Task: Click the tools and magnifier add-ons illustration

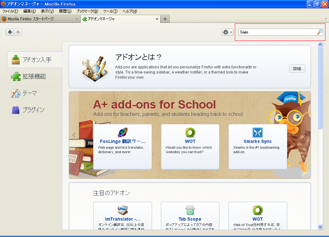Action: (95, 69)
